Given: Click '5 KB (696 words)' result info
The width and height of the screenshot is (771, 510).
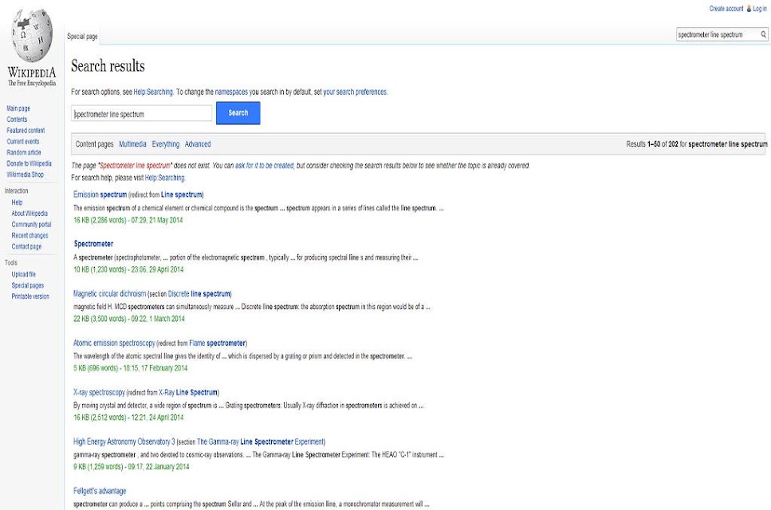Looking at the screenshot, I should (96, 368).
